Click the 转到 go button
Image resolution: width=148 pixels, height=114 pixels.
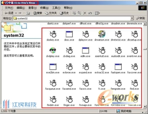point(141,18)
